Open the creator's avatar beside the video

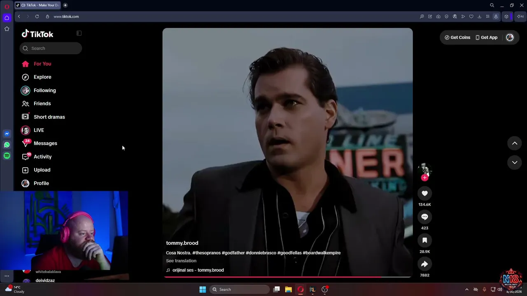(x=424, y=169)
